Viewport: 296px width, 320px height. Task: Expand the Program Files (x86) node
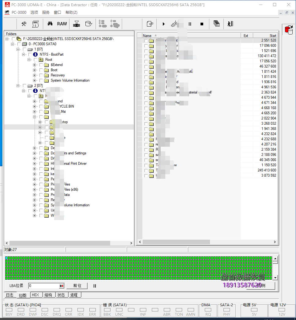pos(34,189)
